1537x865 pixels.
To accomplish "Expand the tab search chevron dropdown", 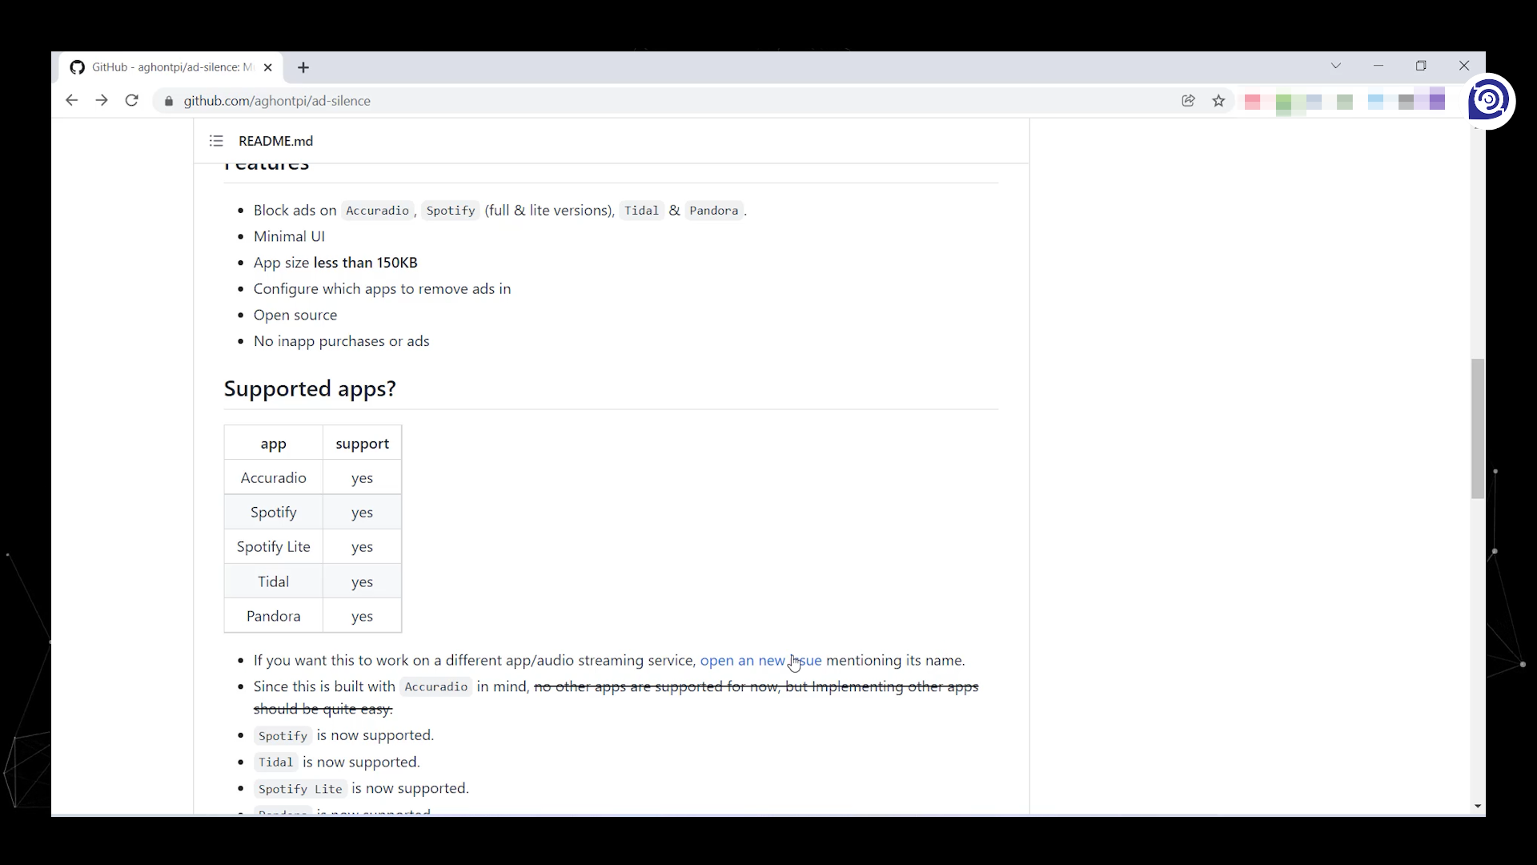I will pos(1336,66).
